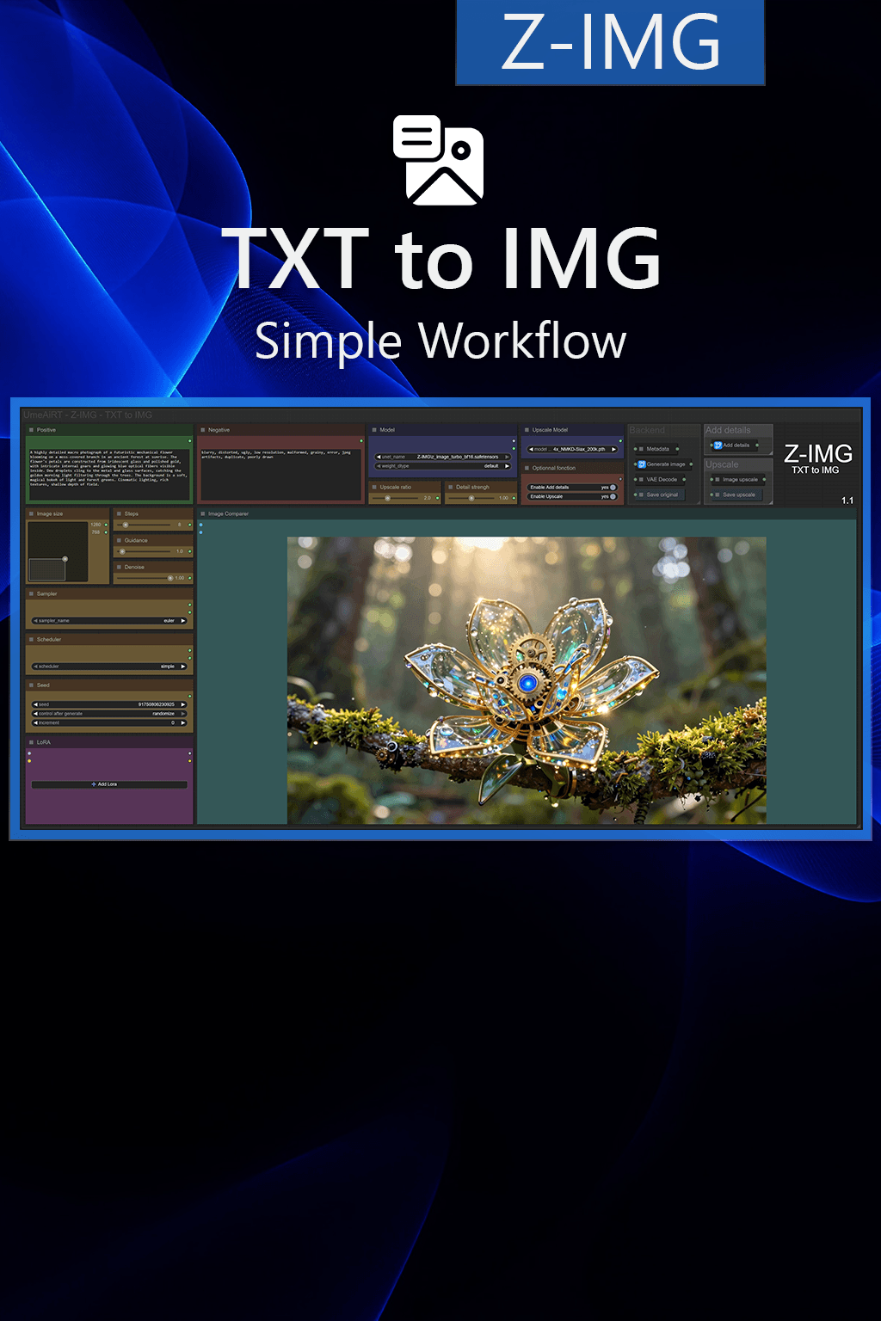Image resolution: width=881 pixels, height=1321 pixels.
Task: Select the Save original node
Action: [x=659, y=495]
